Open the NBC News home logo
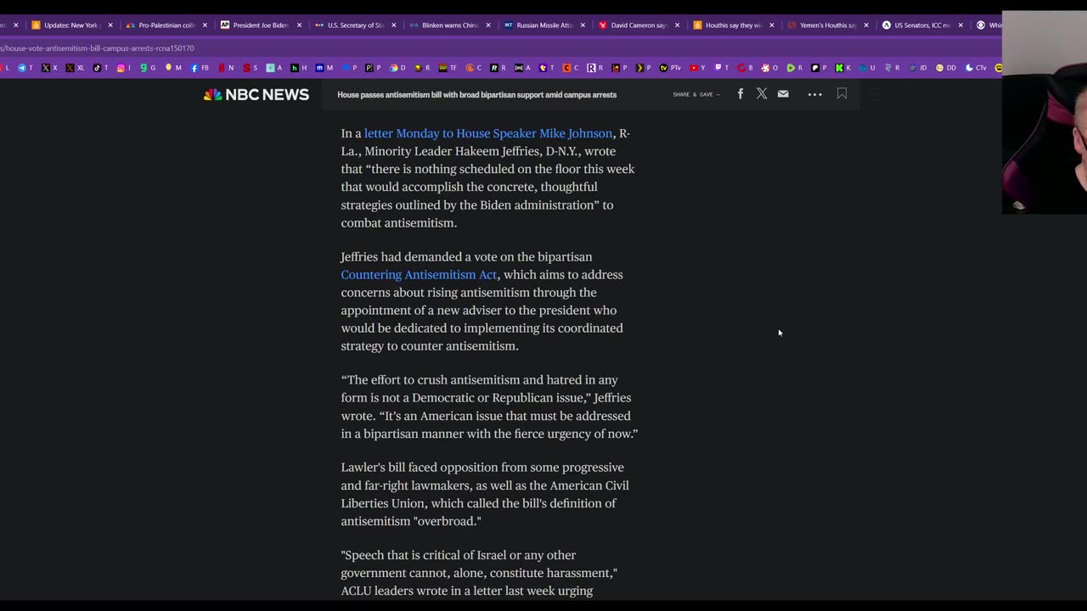Image resolution: width=1087 pixels, height=611 pixels. pos(256,94)
